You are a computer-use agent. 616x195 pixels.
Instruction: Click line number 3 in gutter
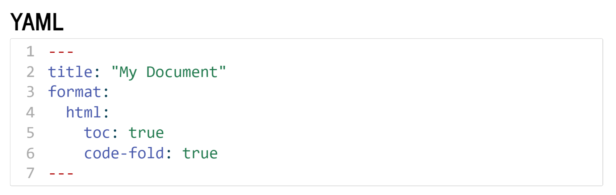click(30, 92)
